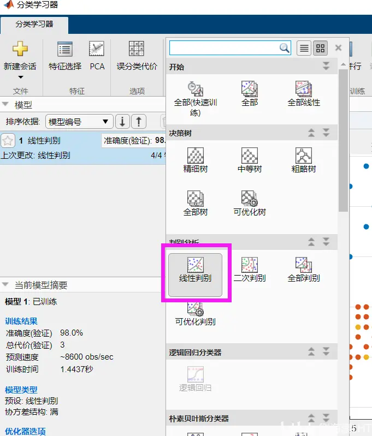The width and height of the screenshot is (372, 436).
Task: Move Logistic Regression (逻辑回归分类器) section down
Action: pyautogui.click(x=326, y=351)
